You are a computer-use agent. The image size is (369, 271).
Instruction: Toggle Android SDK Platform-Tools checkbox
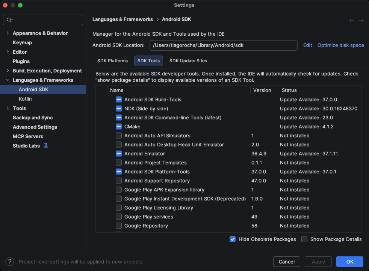point(119,172)
